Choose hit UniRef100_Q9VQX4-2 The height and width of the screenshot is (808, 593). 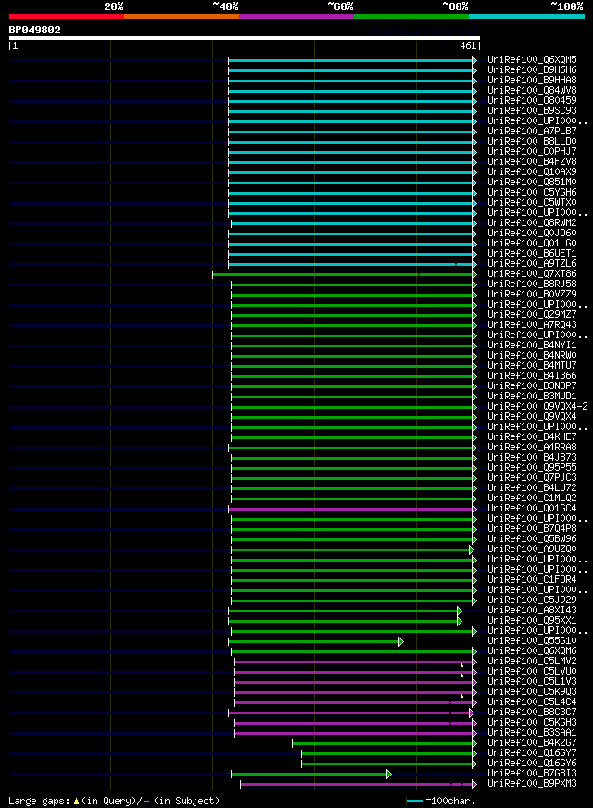click(x=538, y=407)
